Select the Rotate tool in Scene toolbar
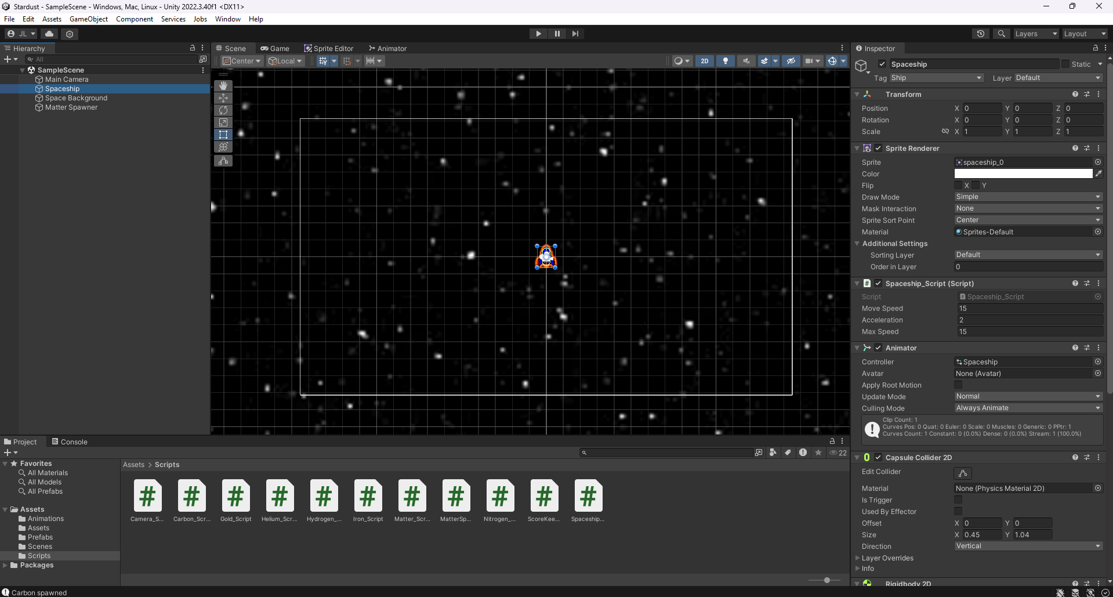This screenshot has width=1113, height=597. pos(223,110)
